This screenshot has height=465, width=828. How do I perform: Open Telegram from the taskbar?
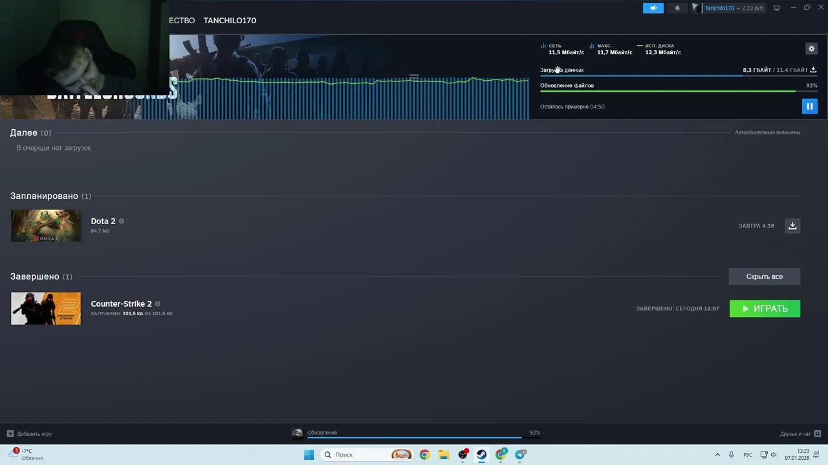tap(521, 455)
